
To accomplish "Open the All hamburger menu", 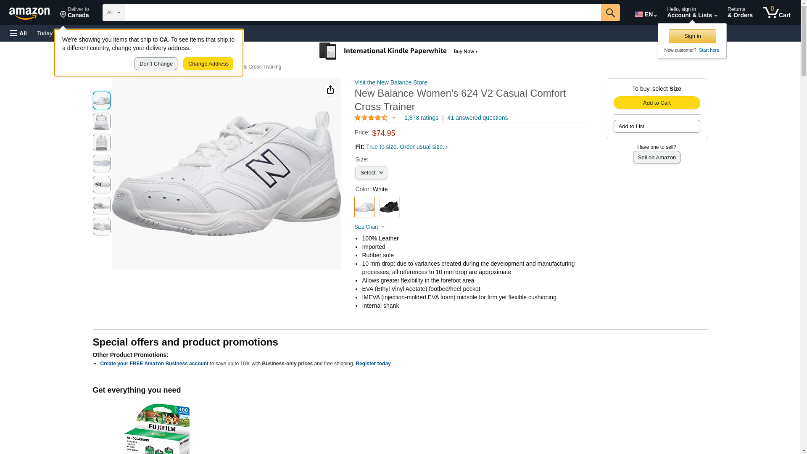I will pyautogui.click(x=18, y=33).
